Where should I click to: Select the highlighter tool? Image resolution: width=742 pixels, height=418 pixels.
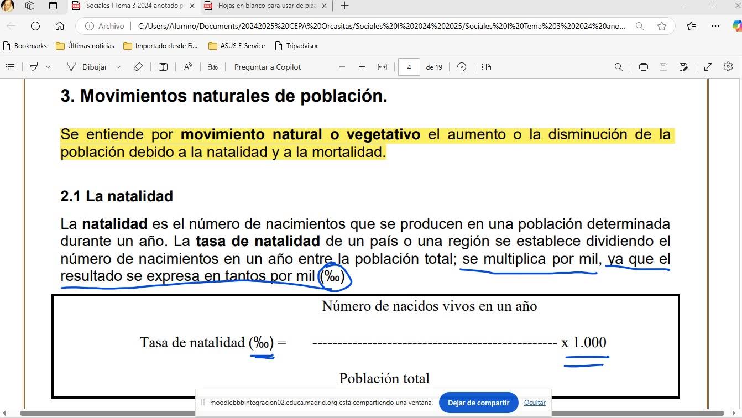(x=34, y=67)
